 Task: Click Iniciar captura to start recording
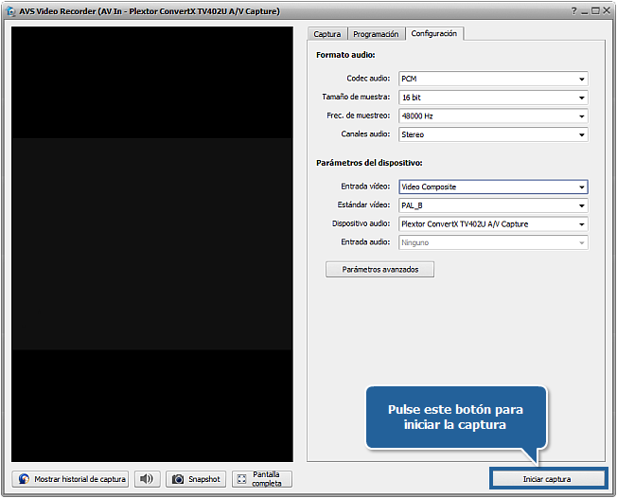549,479
